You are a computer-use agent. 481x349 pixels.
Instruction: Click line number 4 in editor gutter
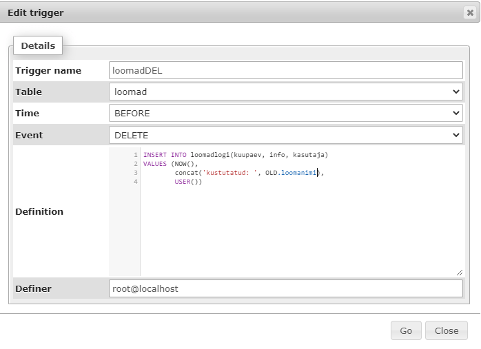[136, 182]
